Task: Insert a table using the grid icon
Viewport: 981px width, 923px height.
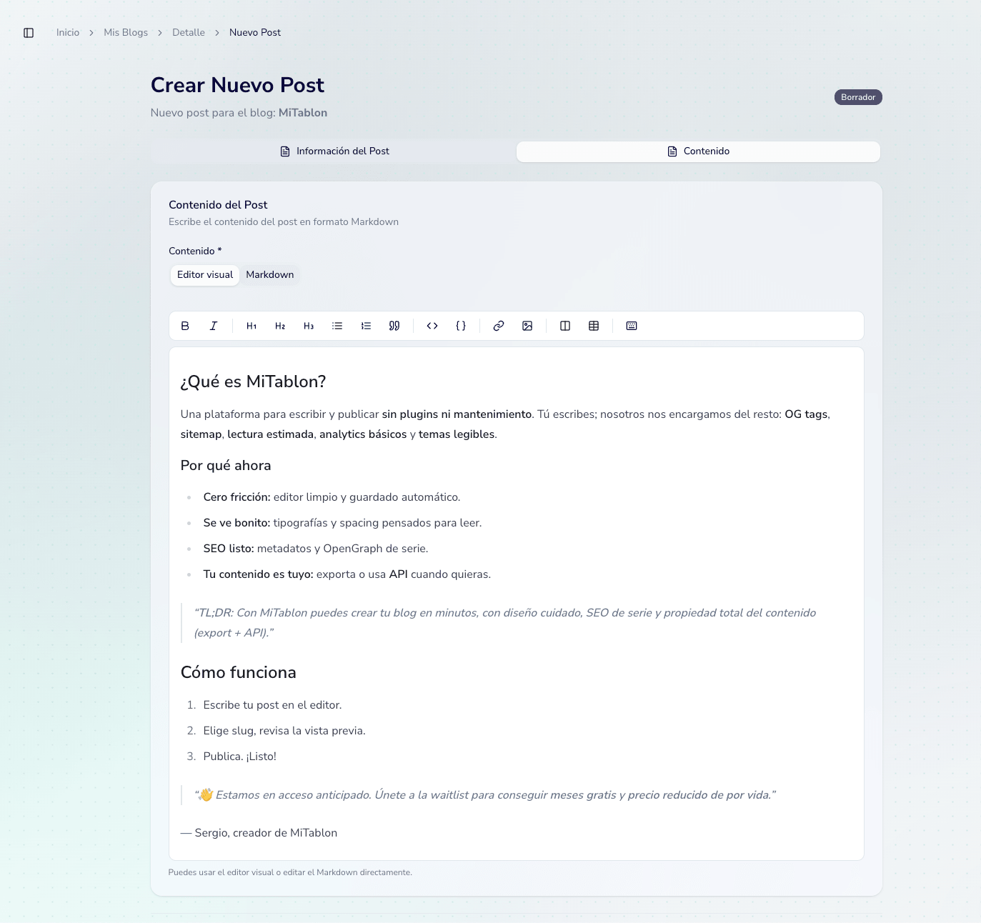Action: (594, 326)
